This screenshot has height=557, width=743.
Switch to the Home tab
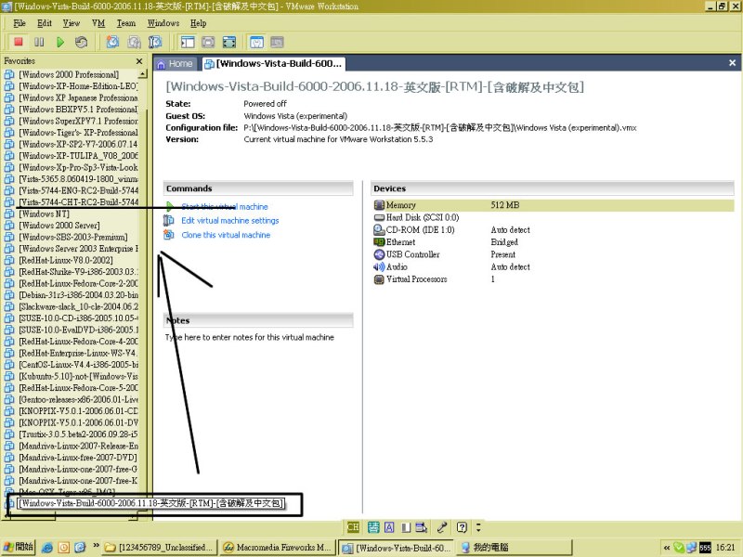click(x=175, y=63)
